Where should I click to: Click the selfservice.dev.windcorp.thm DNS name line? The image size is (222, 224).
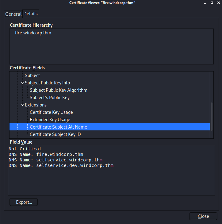(75, 165)
